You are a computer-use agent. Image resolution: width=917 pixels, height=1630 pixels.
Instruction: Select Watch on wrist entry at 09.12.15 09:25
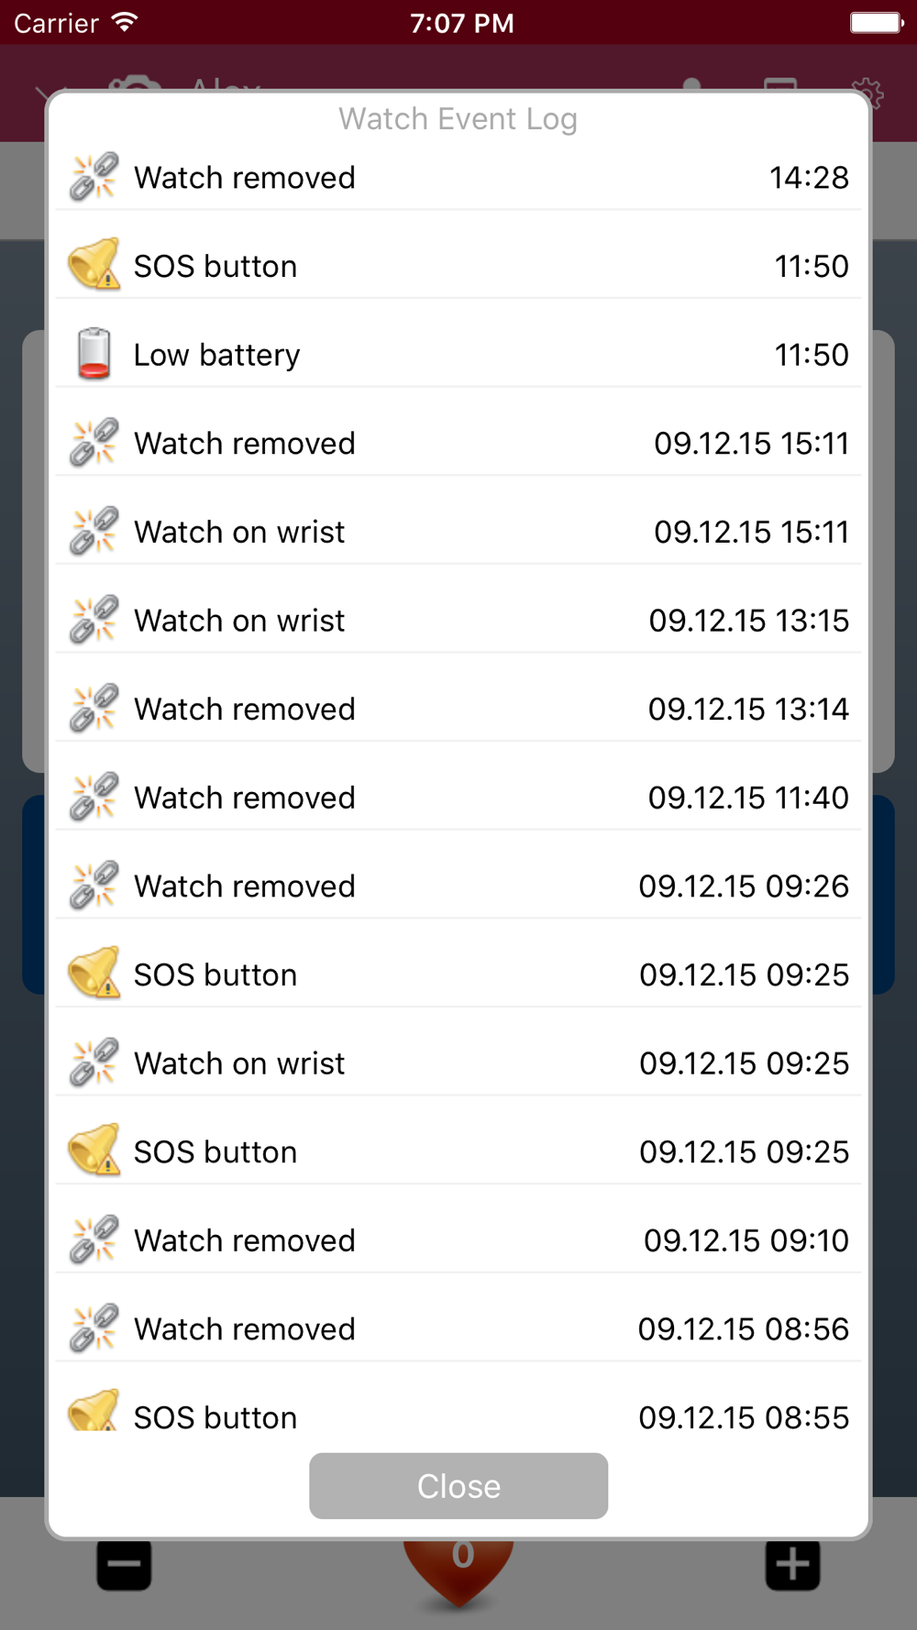point(458,1063)
